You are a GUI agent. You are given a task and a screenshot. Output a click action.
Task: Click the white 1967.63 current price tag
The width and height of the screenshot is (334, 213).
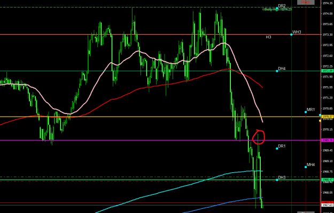click(x=328, y=205)
